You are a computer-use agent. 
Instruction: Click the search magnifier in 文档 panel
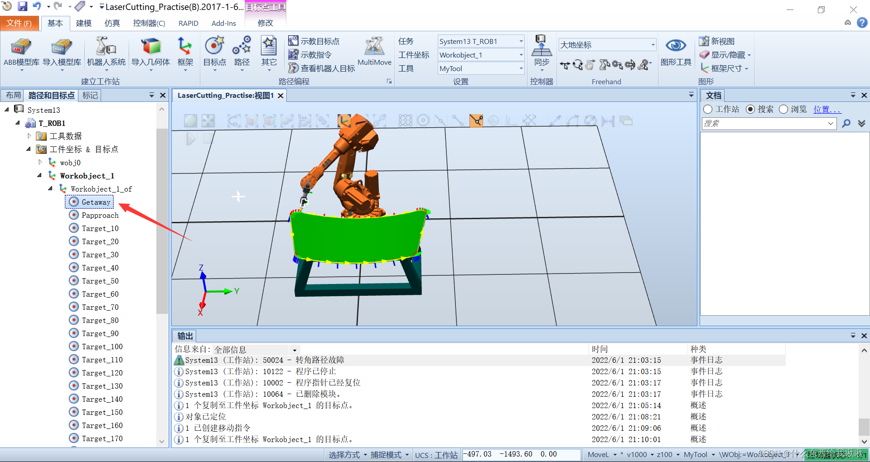(x=846, y=123)
